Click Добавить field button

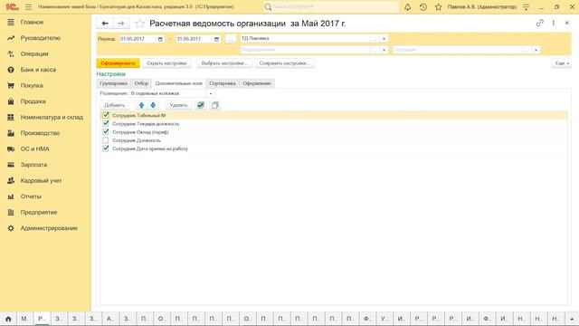tap(115, 105)
